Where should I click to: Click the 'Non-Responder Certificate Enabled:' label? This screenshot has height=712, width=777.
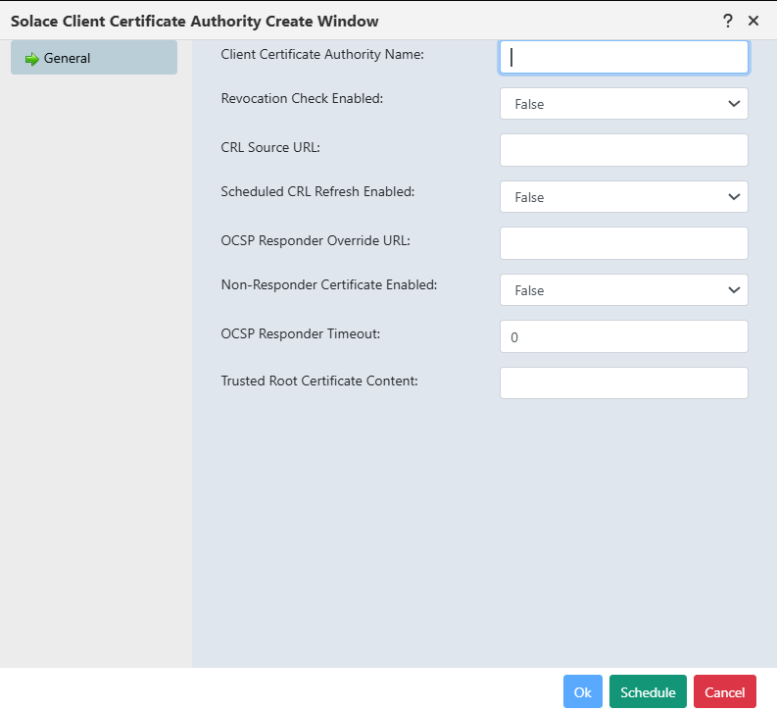[329, 284]
